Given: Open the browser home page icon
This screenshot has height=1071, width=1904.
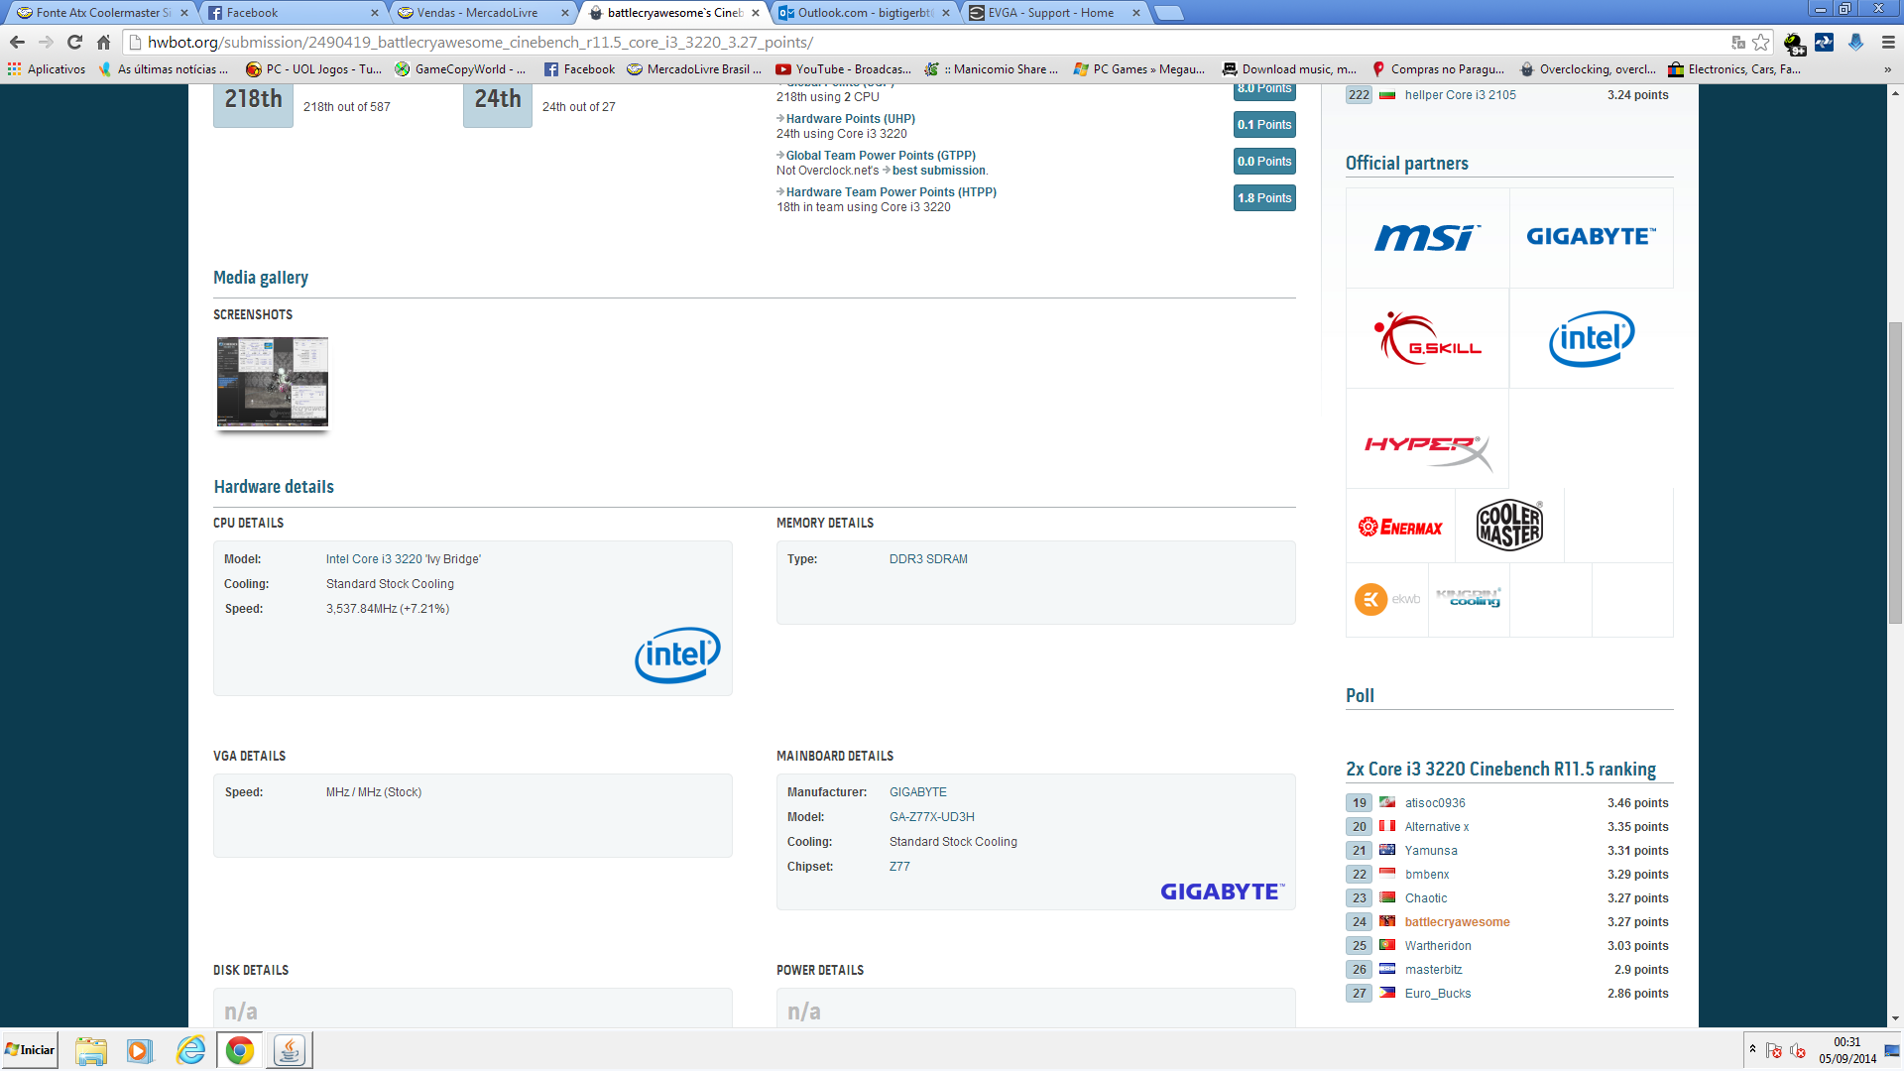Looking at the screenshot, I should pyautogui.click(x=103, y=42).
